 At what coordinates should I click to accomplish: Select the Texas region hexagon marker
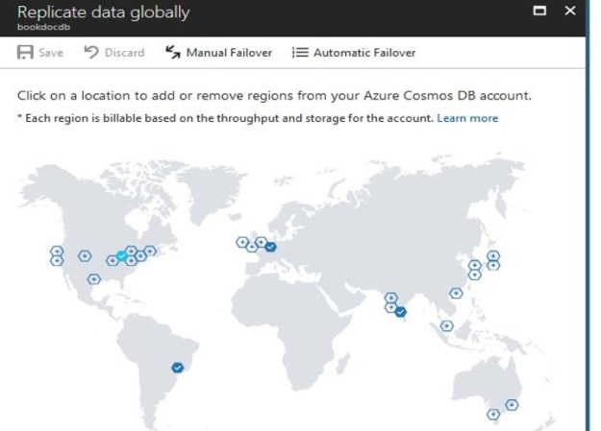[x=93, y=279]
